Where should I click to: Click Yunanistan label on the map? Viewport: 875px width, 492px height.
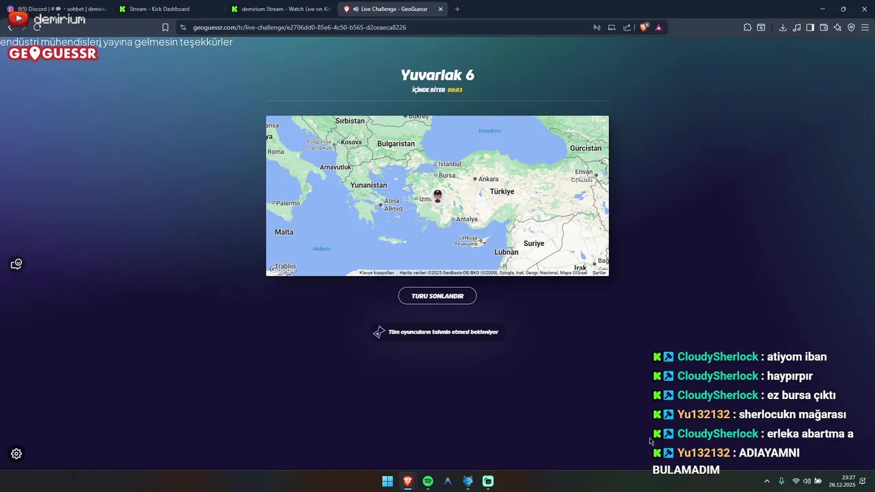click(368, 185)
